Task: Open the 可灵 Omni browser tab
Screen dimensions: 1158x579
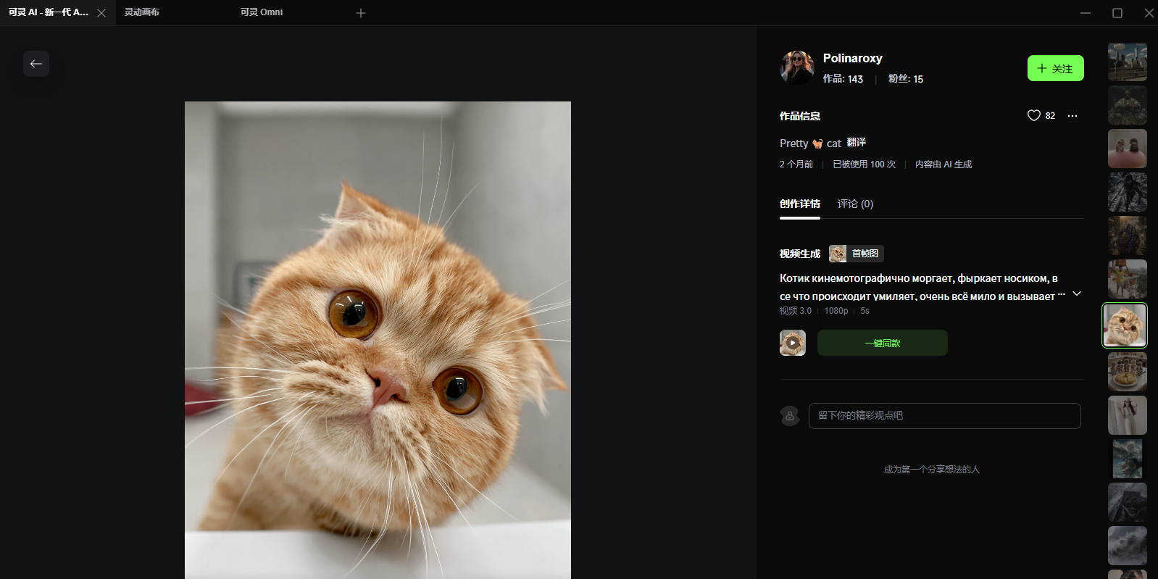Action: click(262, 12)
